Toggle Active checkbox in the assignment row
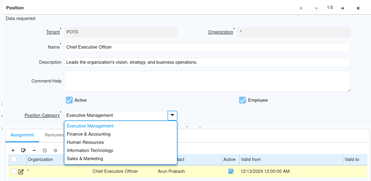The image size is (371, 181). (231, 171)
